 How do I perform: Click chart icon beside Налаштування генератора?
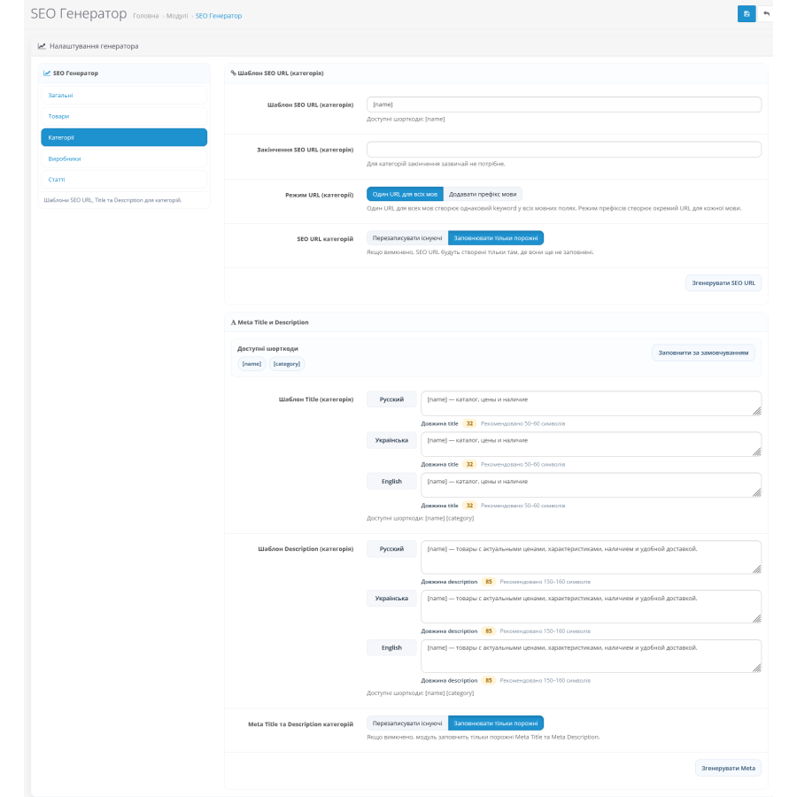pyautogui.click(x=42, y=46)
